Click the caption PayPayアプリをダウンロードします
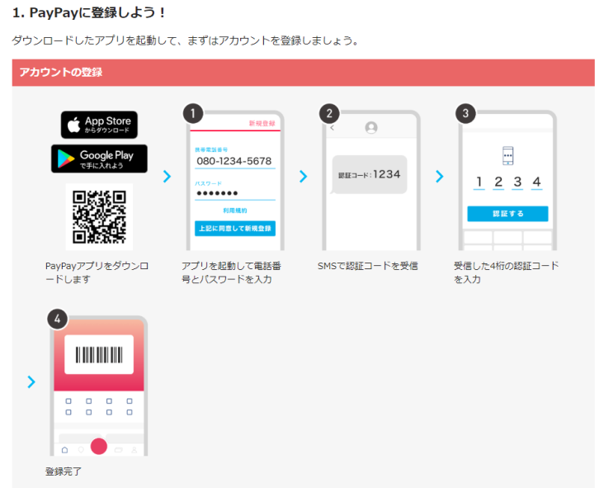The width and height of the screenshot is (604, 488). (97, 272)
